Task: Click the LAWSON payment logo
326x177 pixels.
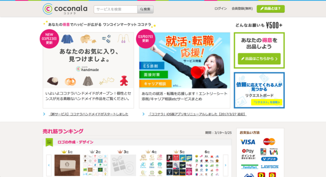Action: click(x=270, y=167)
